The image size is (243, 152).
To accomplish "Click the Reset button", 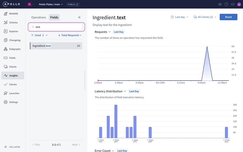I will [228, 17].
